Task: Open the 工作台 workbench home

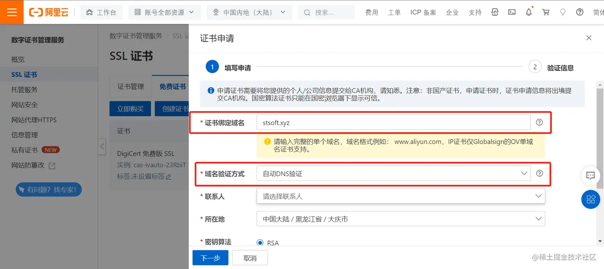Action: [x=101, y=12]
